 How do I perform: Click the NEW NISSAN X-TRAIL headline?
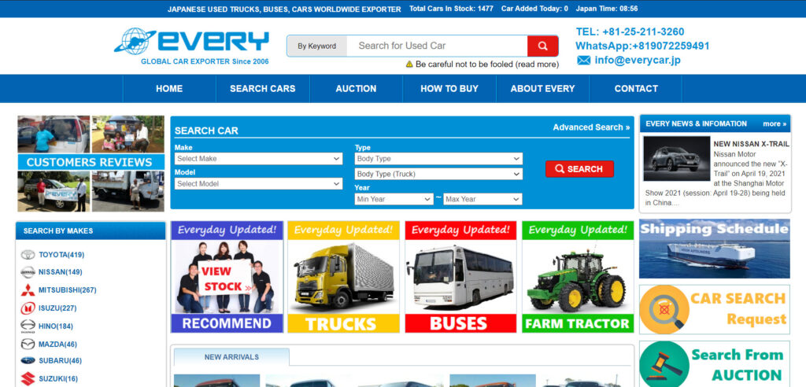tap(751, 145)
